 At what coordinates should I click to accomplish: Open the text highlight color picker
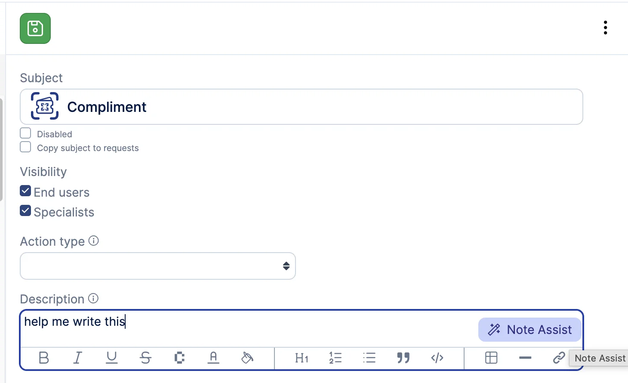pos(247,358)
